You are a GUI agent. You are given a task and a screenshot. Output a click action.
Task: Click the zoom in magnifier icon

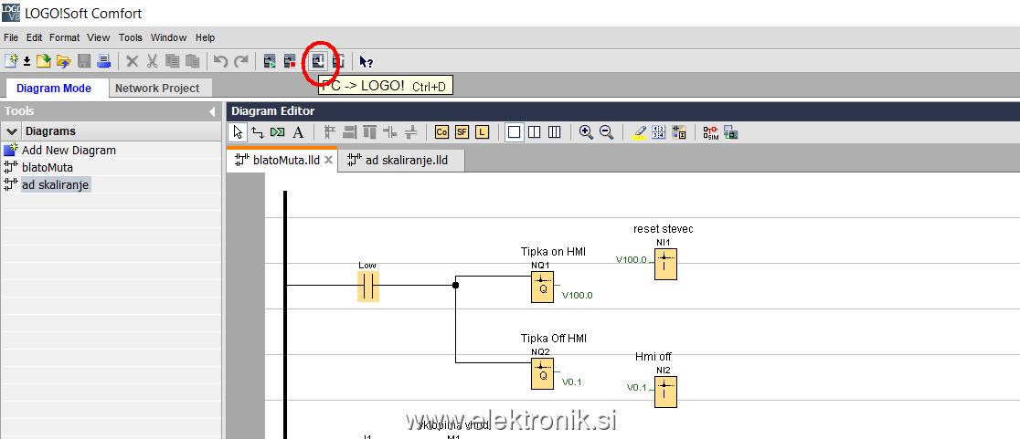coord(586,132)
